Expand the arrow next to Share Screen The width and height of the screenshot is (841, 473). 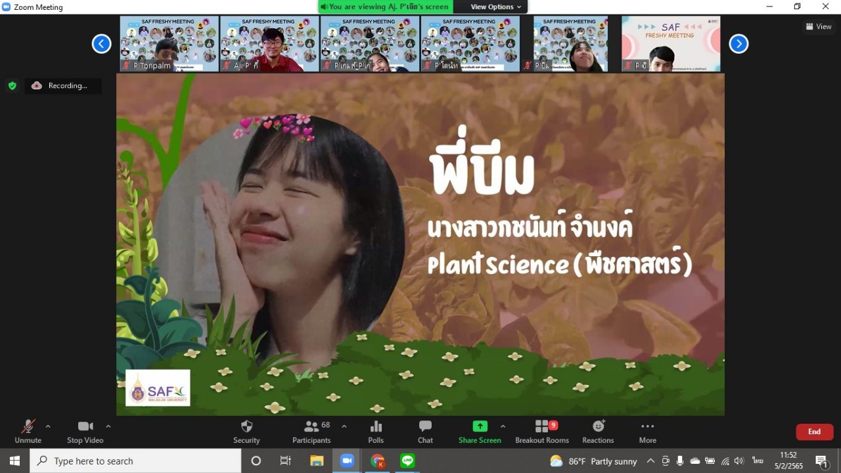[x=503, y=426]
